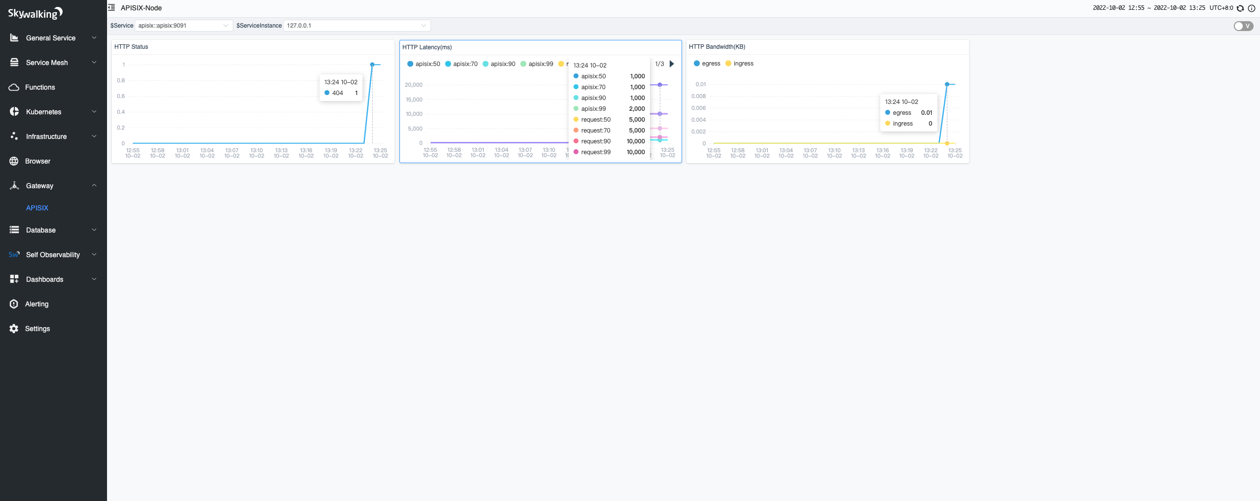Open the $Service dropdown

click(183, 26)
